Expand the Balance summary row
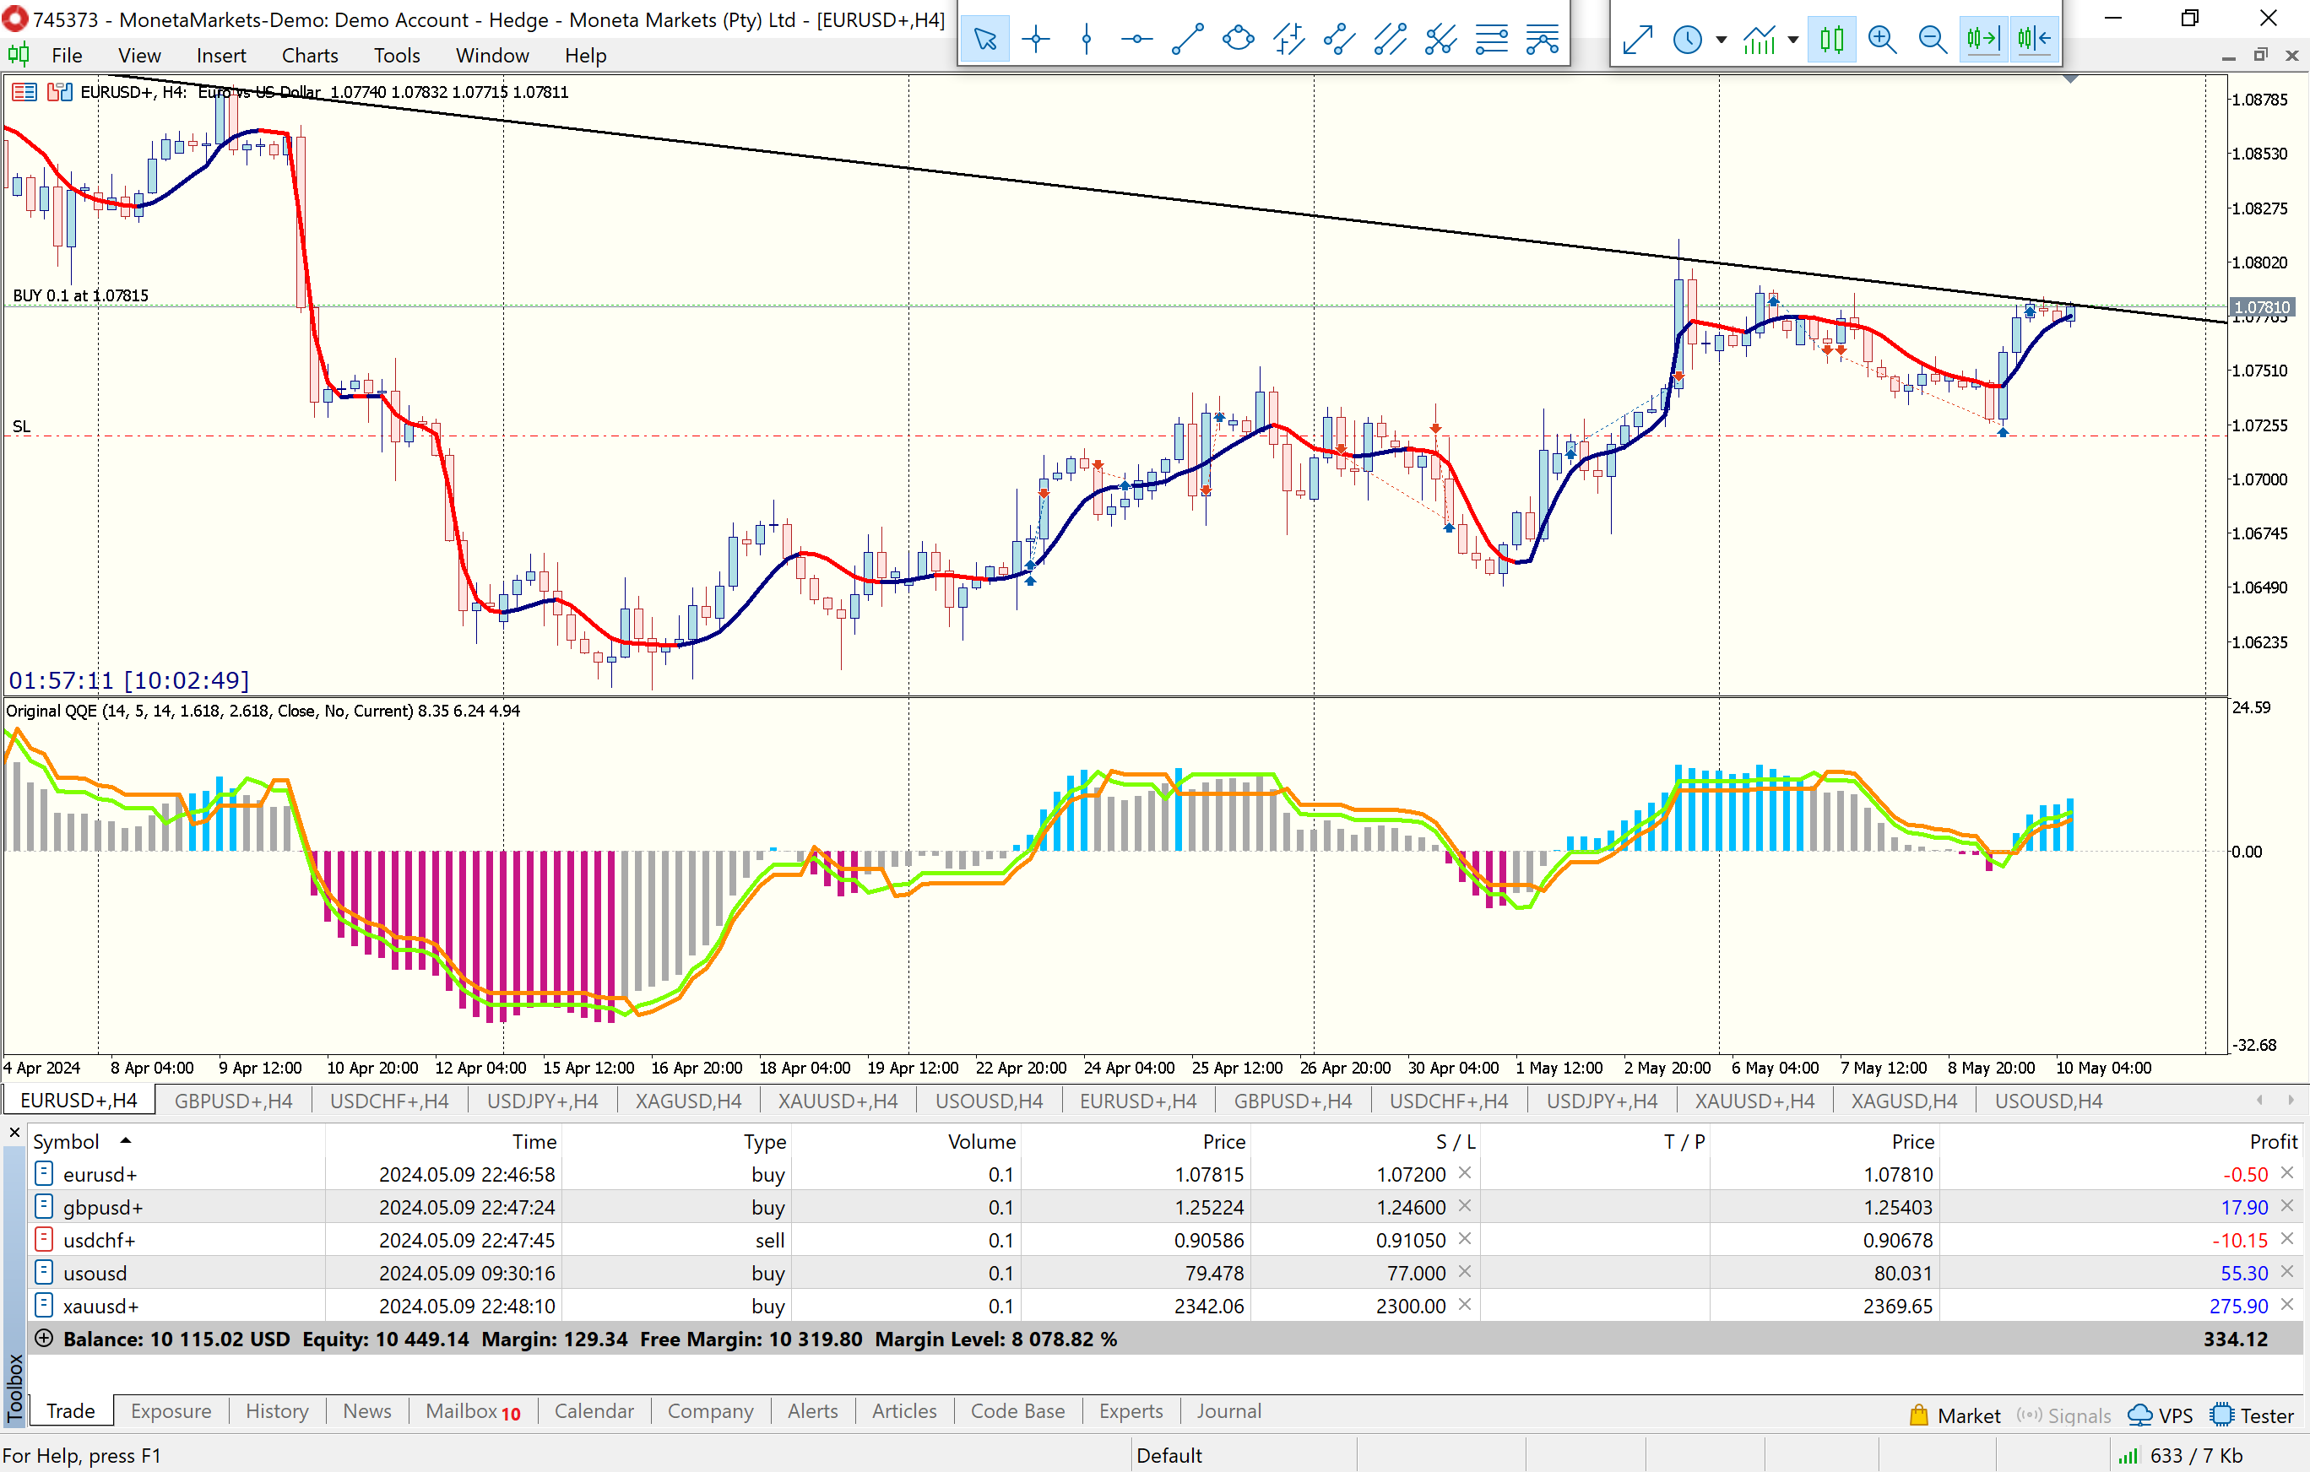2310x1472 pixels. coord(44,1339)
